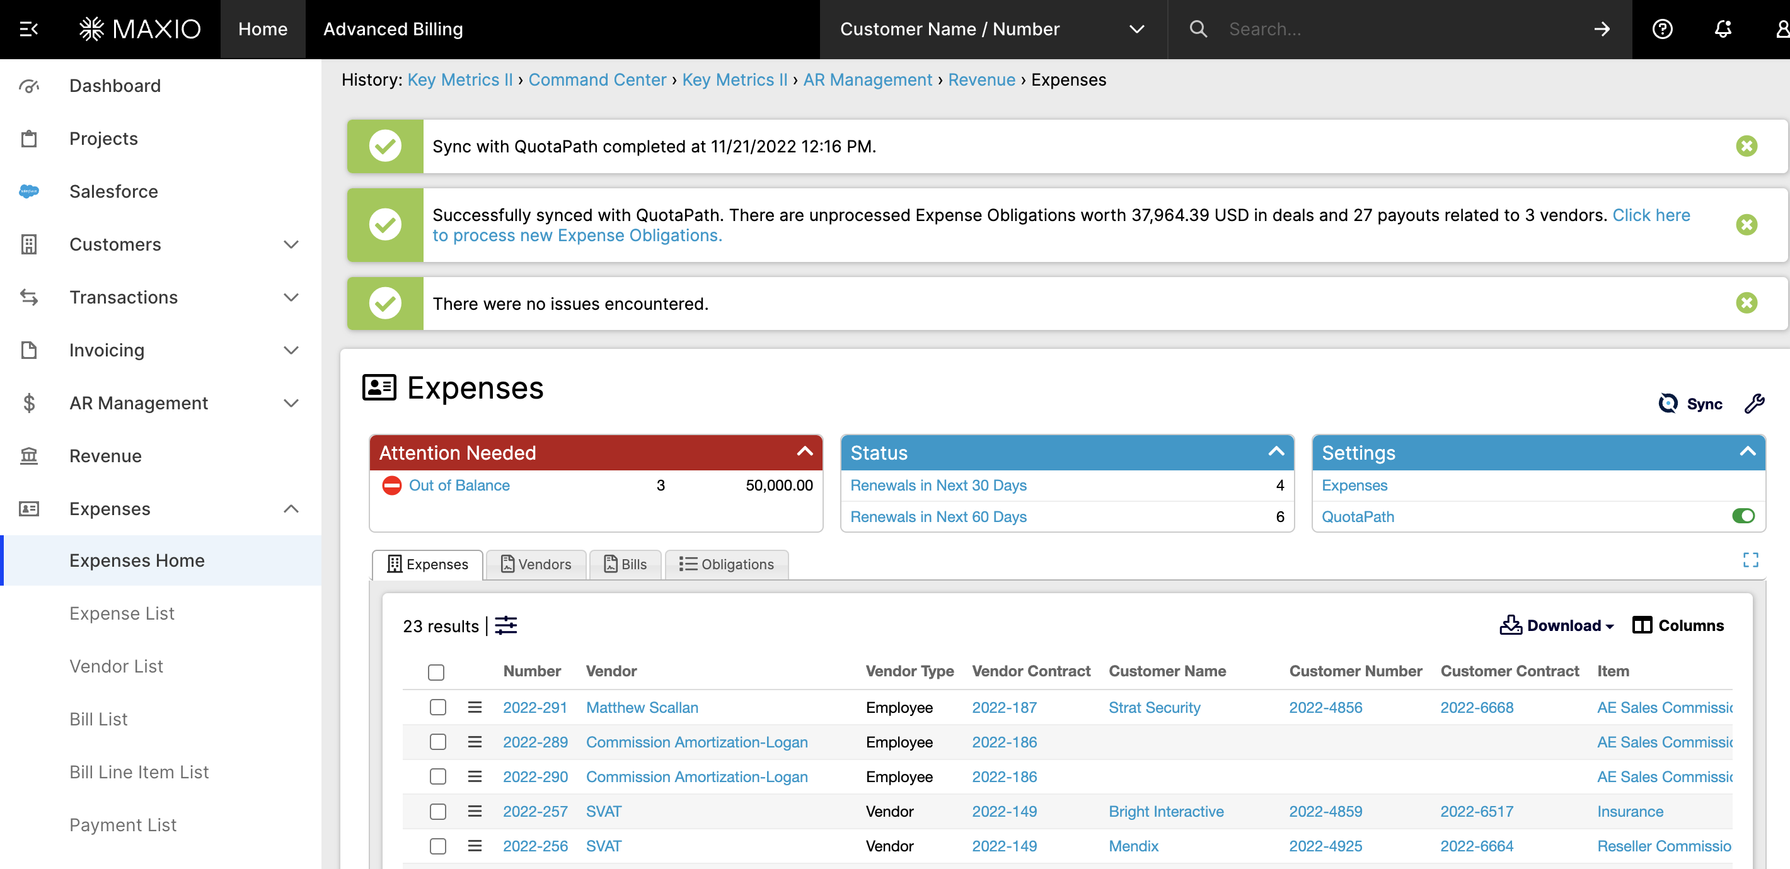Screen dimensions: 1790x869
Task: Click the Out of Balance link
Action: (x=459, y=485)
